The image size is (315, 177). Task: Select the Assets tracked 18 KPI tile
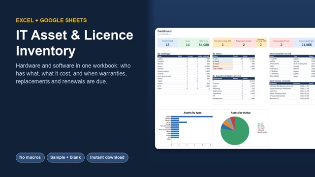pos(167,43)
